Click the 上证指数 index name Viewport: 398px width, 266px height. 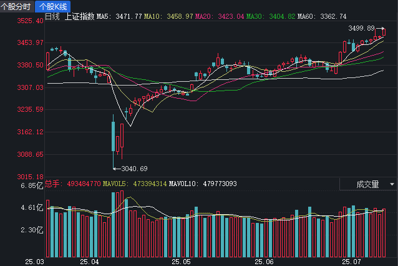pyautogui.click(x=79, y=16)
